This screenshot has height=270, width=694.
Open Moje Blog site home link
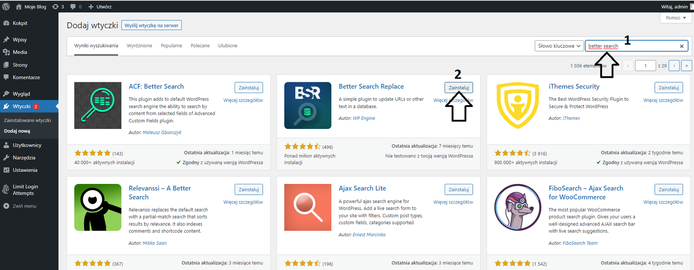[x=31, y=6]
